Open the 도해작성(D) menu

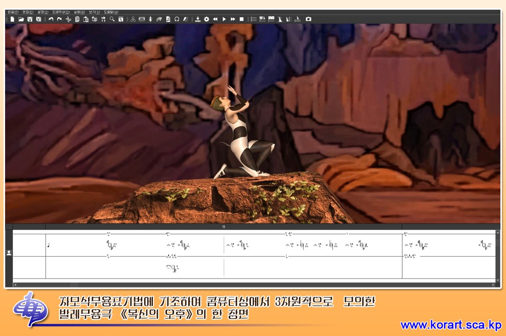click(61, 12)
